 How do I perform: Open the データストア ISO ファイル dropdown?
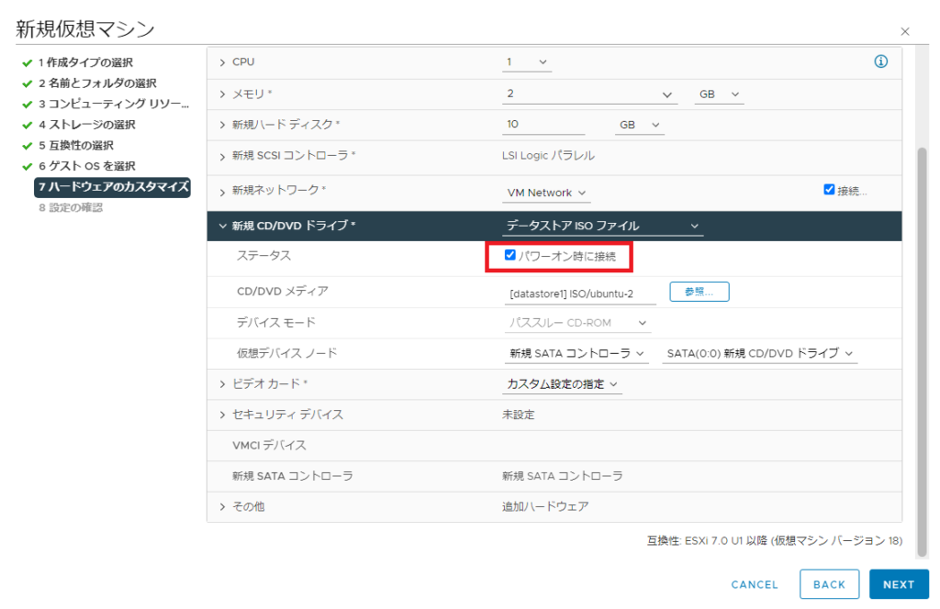pyautogui.click(x=602, y=226)
